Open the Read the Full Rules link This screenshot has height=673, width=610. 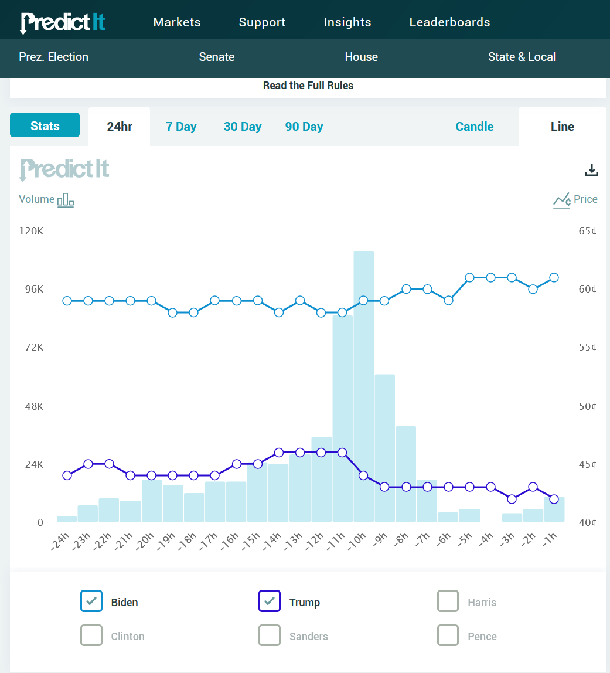(x=308, y=86)
